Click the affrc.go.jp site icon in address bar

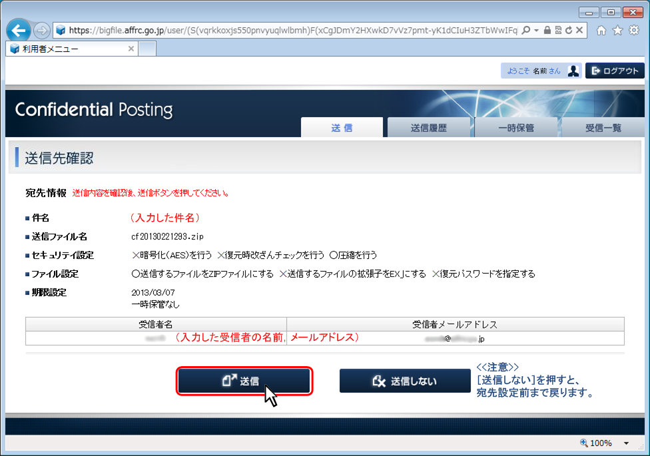click(x=61, y=30)
